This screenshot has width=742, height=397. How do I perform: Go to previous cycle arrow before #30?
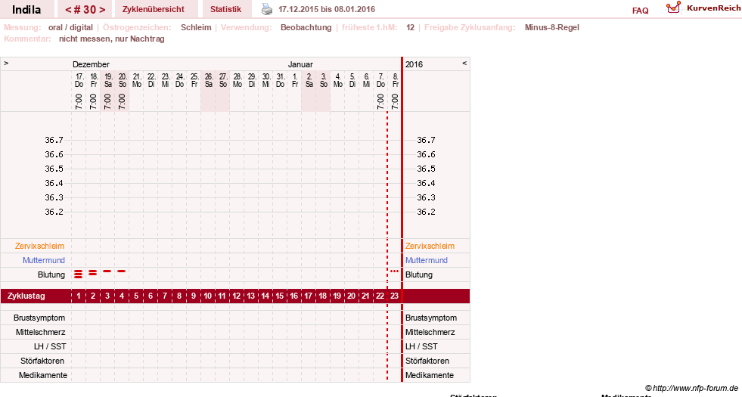pos(68,10)
